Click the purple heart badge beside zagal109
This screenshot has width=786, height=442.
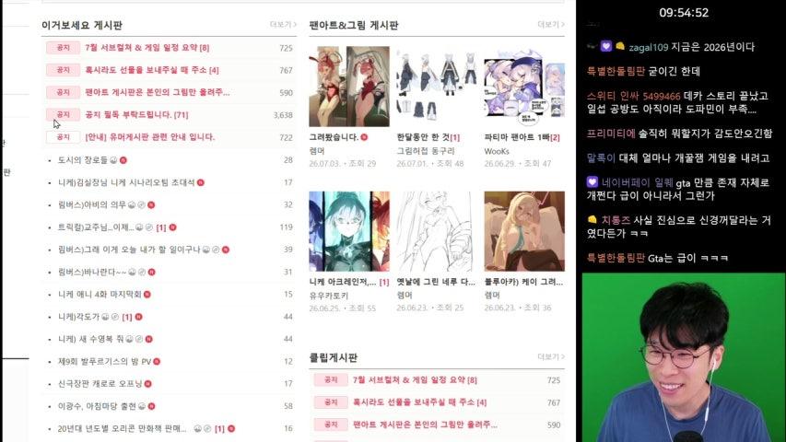pos(606,46)
